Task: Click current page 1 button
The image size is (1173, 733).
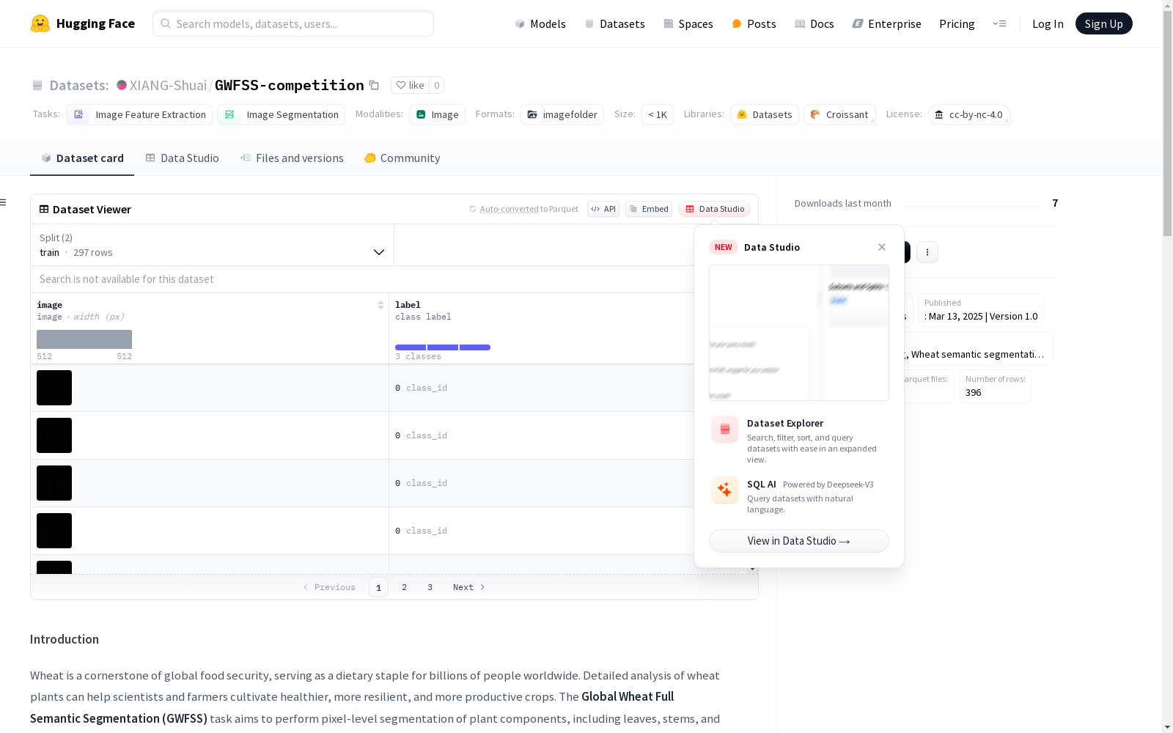Action: (x=378, y=587)
